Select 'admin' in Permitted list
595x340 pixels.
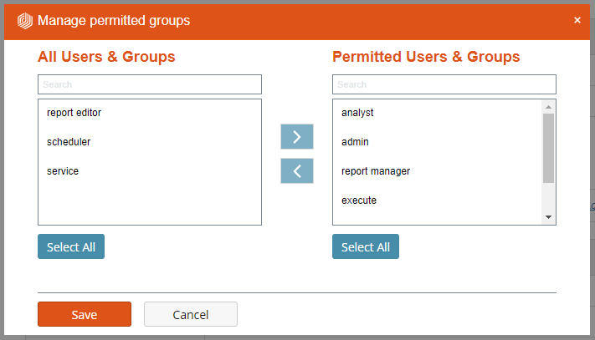click(355, 142)
